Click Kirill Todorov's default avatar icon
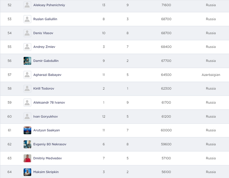 pyautogui.click(x=27, y=89)
